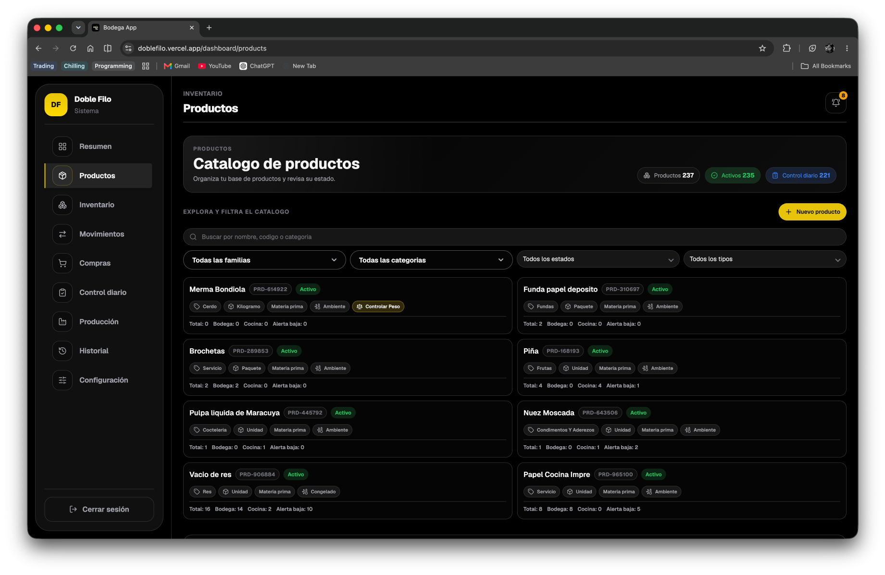Open ChatGPT bookmark
This screenshot has width=885, height=575.
click(257, 66)
